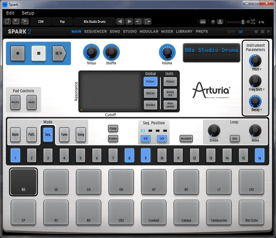Switch to the LIBRARY tab

[x=184, y=31]
